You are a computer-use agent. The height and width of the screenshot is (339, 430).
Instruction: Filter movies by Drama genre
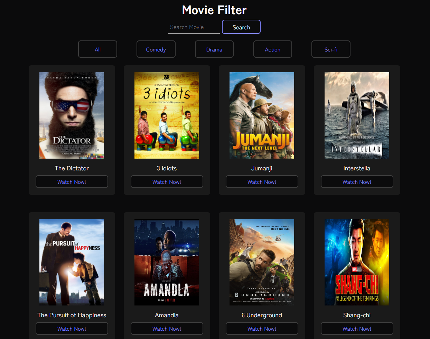tap(214, 49)
